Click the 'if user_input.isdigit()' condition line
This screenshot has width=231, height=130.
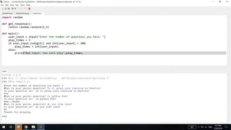click(x=47, y=43)
